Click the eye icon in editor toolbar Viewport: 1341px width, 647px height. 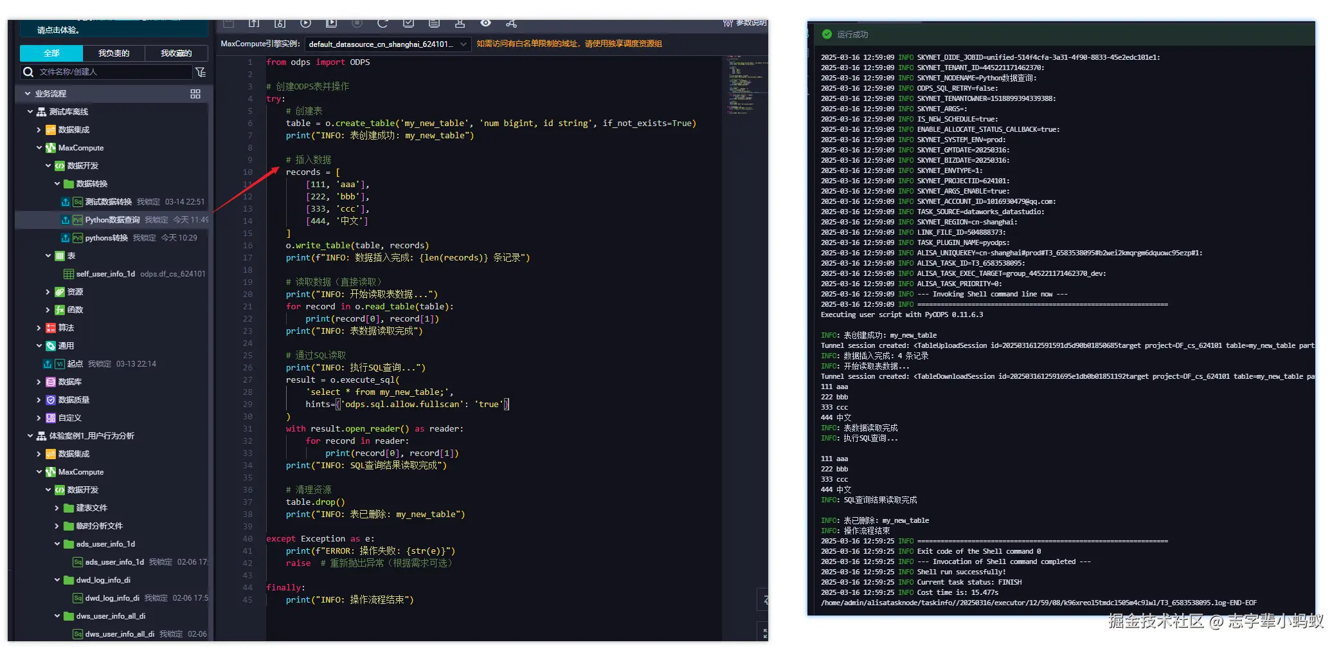pos(485,23)
